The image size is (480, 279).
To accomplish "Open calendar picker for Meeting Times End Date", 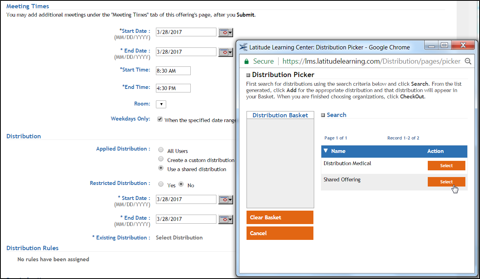I will click(x=226, y=52).
